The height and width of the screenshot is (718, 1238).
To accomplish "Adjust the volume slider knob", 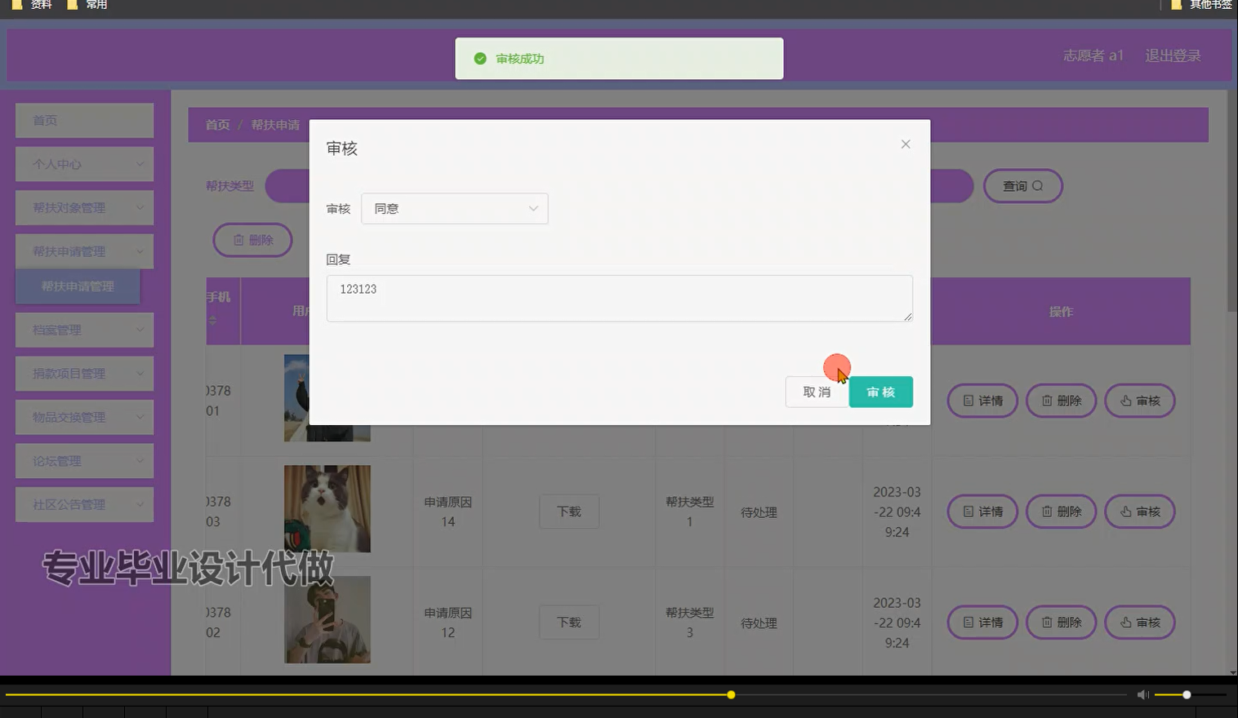I will (x=1187, y=695).
